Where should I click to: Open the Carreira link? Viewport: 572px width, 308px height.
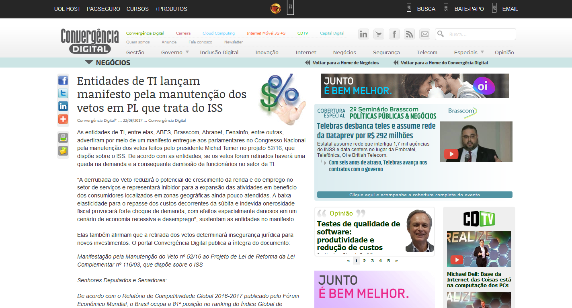(x=183, y=33)
